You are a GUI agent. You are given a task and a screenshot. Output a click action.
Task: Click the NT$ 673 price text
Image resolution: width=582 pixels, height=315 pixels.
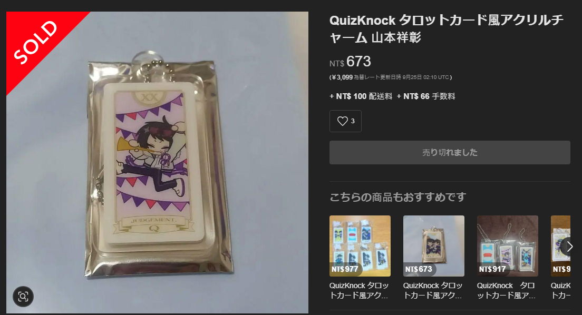pos(350,62)
